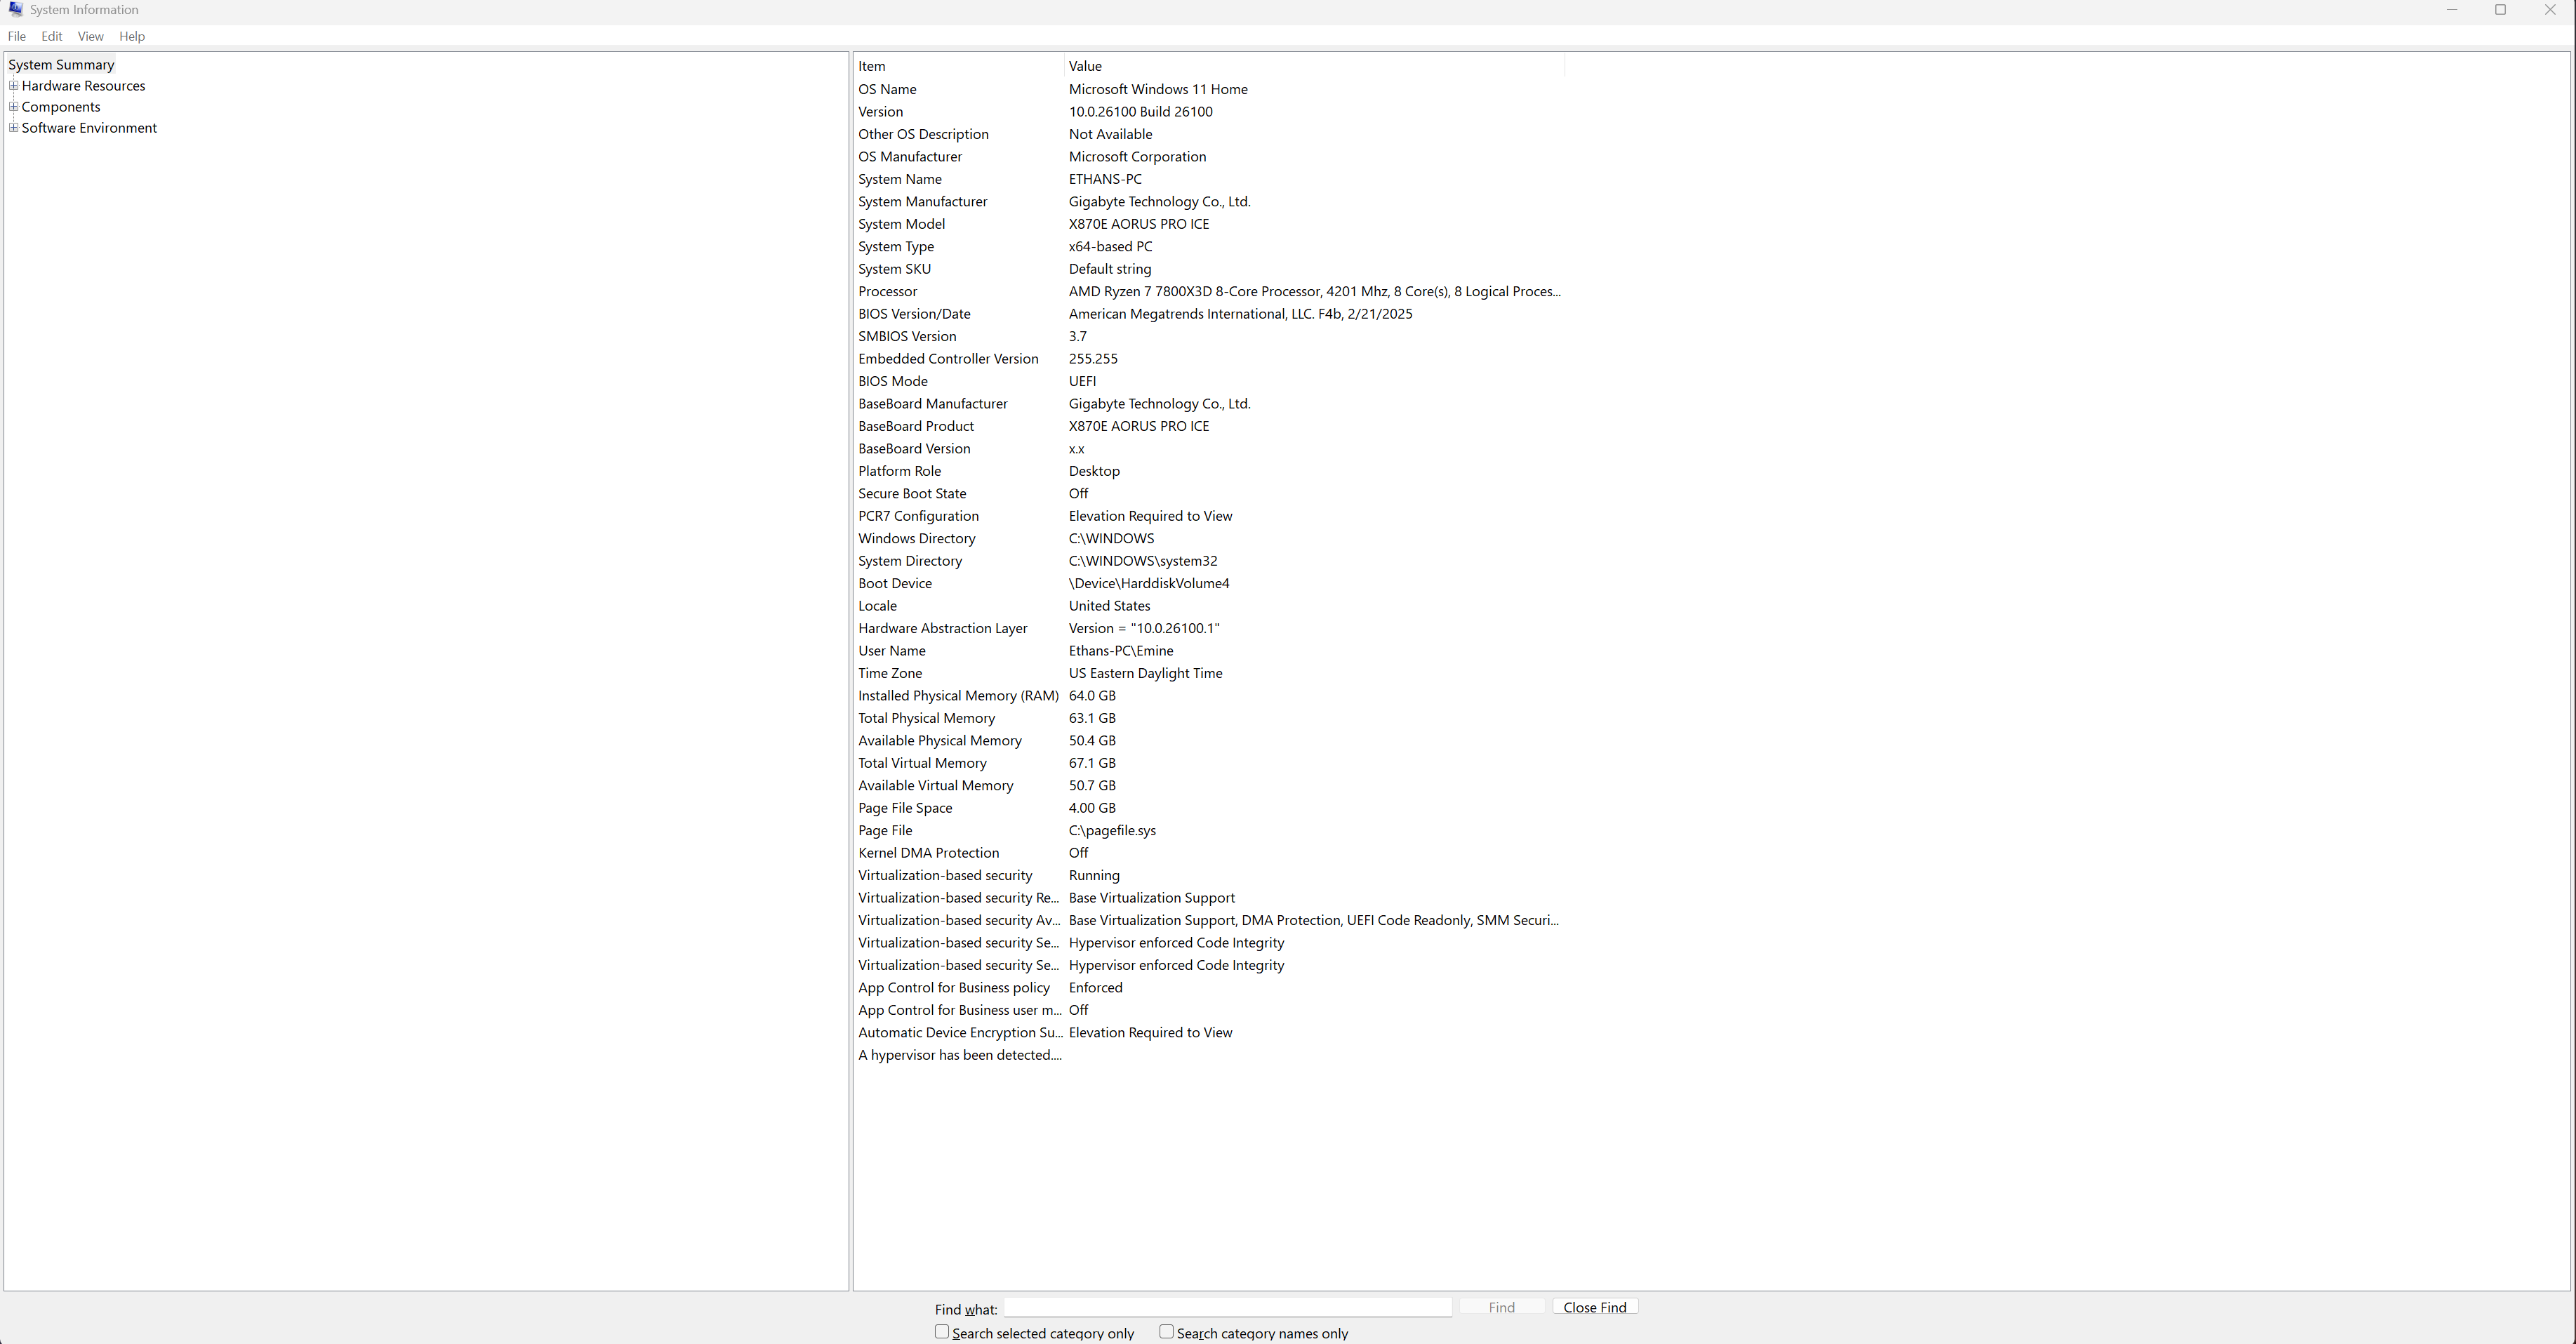Select the Virtualization-based security Running row
The image size is (2576, 1344).
tap(1209, 875)
